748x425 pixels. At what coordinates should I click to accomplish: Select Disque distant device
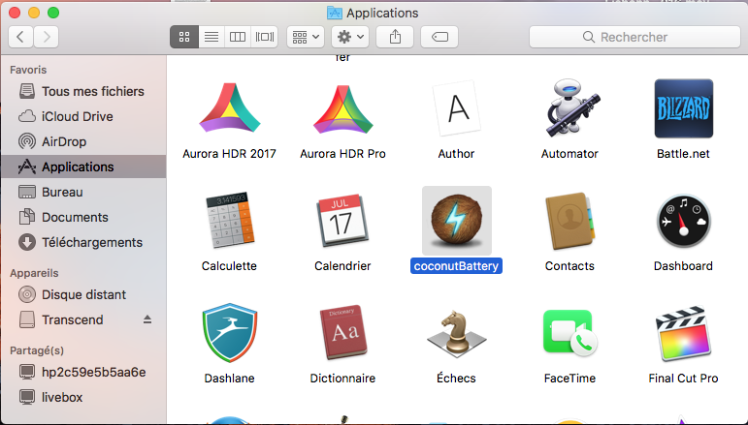[83, 294]
